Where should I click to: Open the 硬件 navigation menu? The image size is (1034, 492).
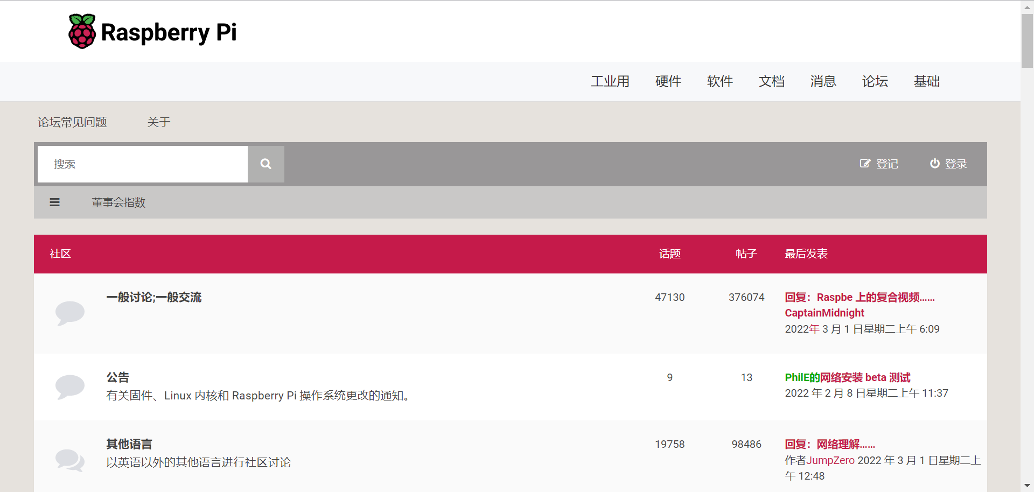tap(668, 81)
